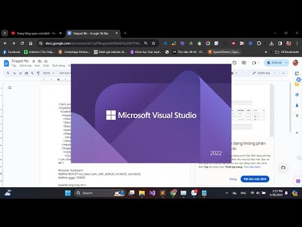
Task: Open the Chrome three-dot menu
Action: pos(297,44)
